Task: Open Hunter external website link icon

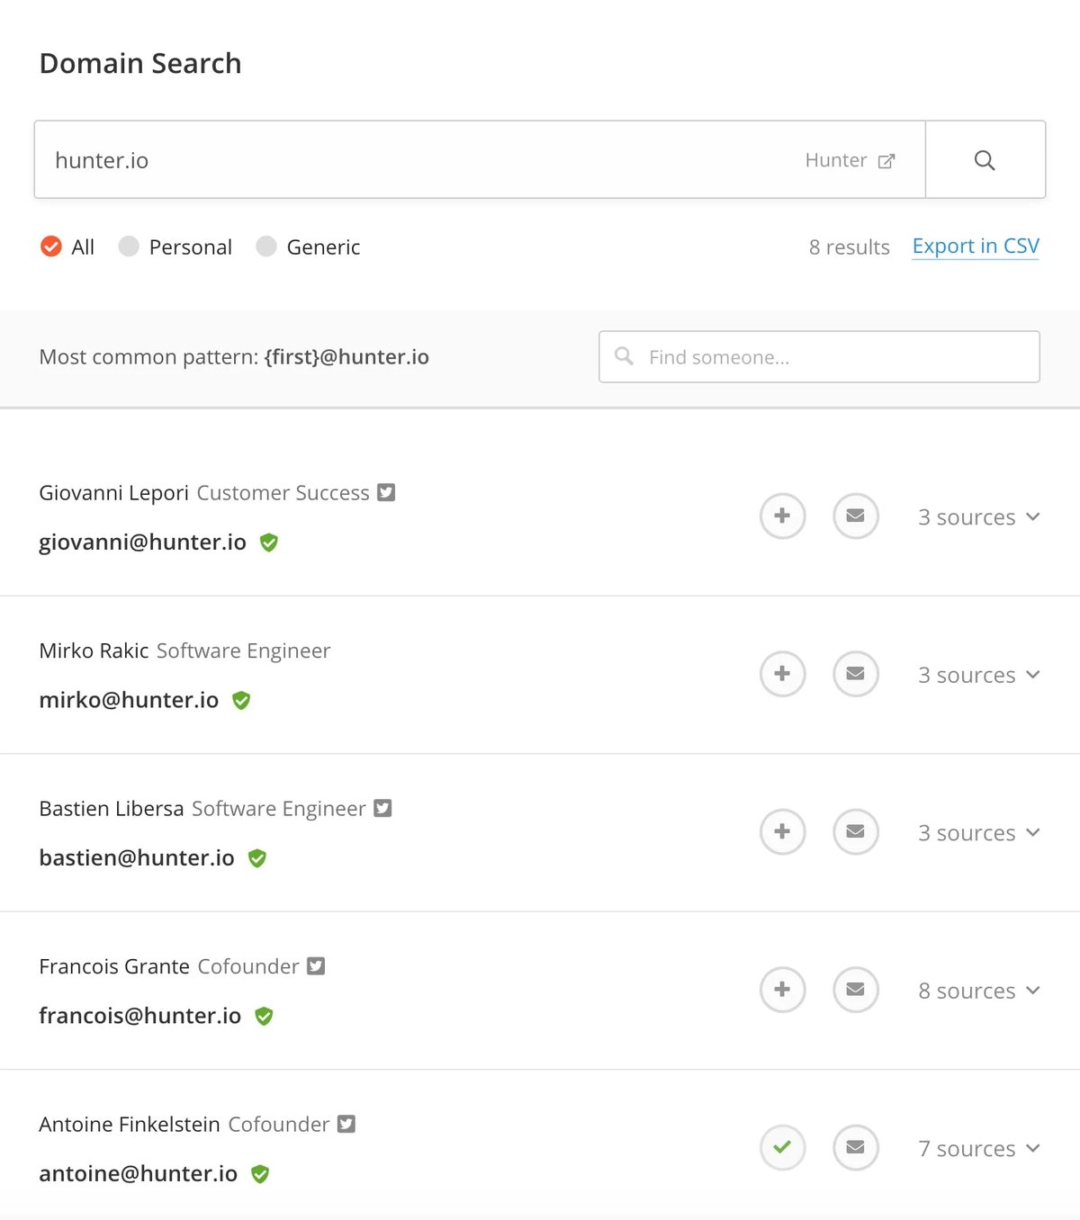Action: 886,161
